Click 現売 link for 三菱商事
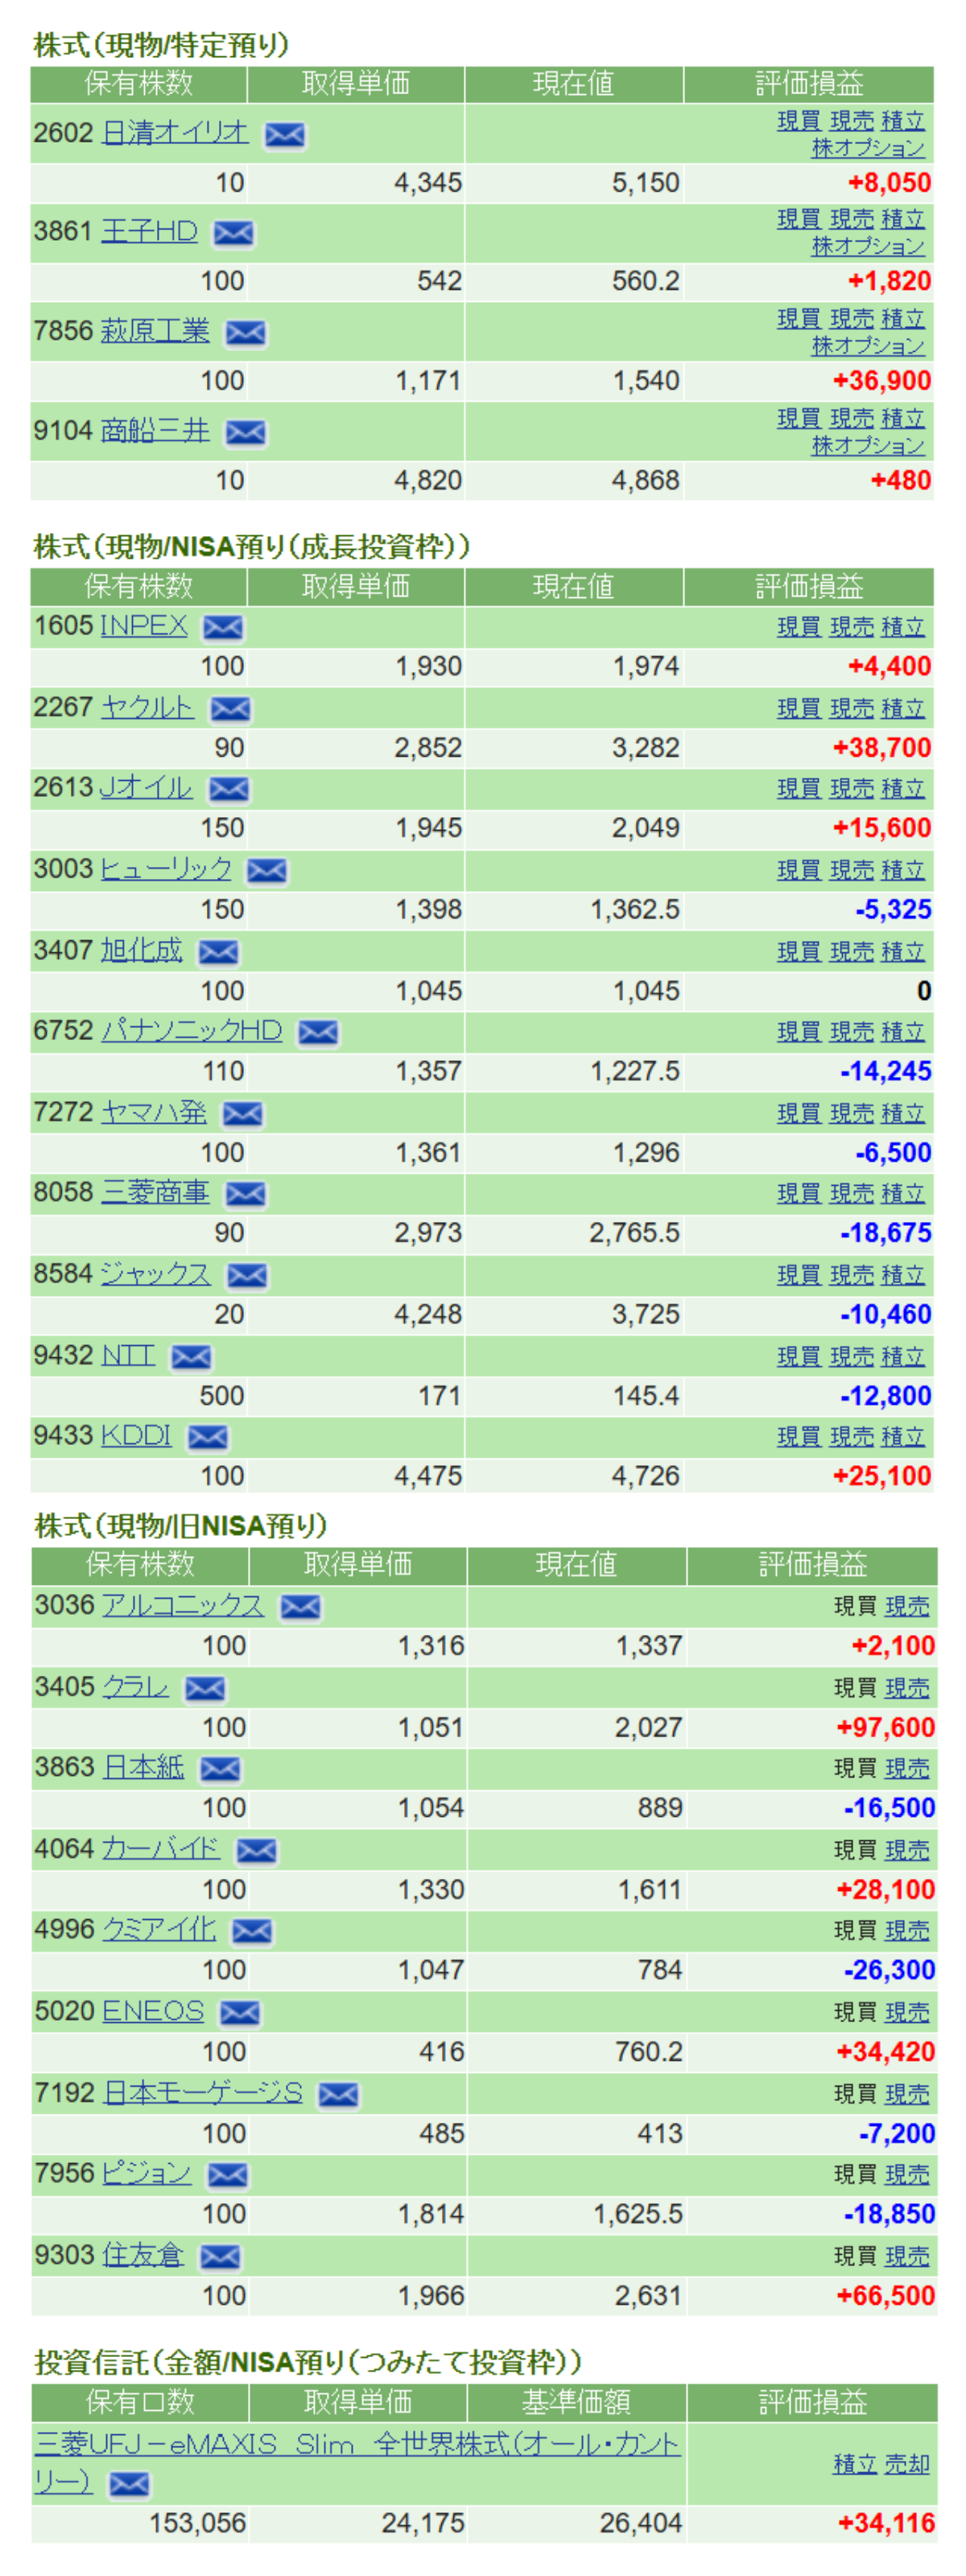Viewport: 966px width, 2576px height. (851, 1193)
